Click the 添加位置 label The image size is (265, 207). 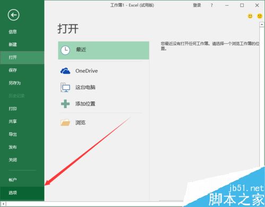click(85, 103)
